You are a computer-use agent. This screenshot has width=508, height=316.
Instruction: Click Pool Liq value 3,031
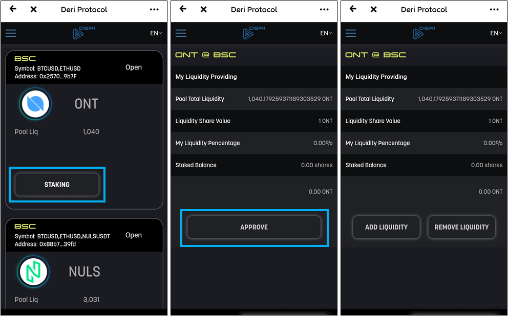coord(91,300)
